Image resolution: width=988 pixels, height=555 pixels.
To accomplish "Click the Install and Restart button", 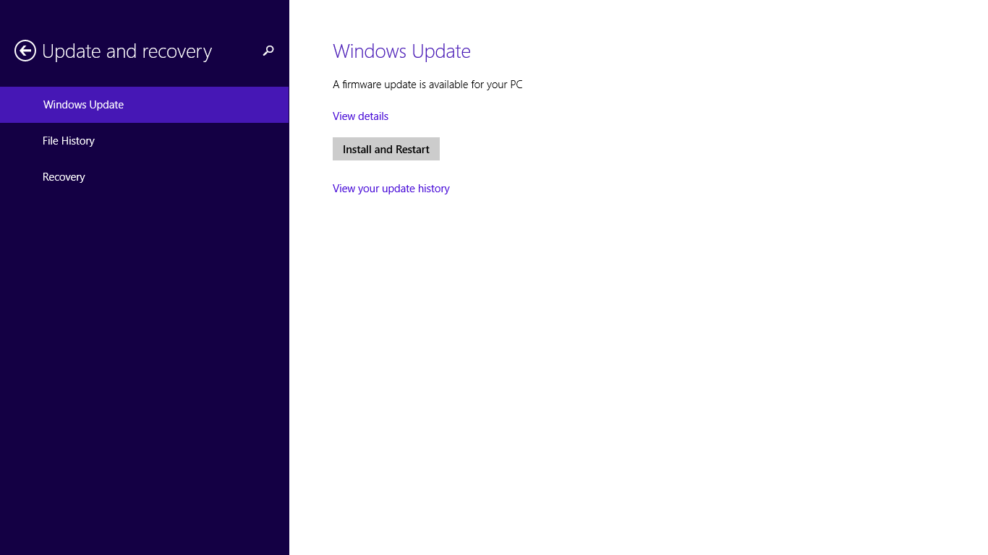I will [386, 149].
